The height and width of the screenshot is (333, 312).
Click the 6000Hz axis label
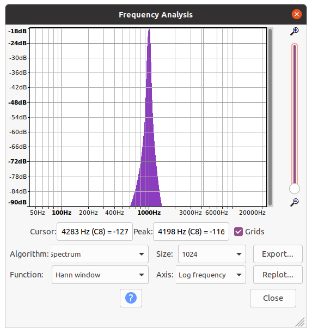coord(217,213)
